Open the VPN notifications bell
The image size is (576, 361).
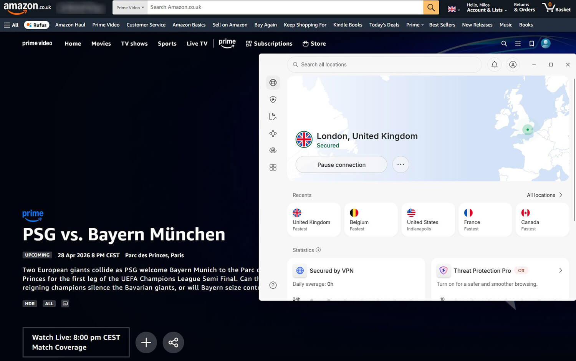(x=495, y=65)
